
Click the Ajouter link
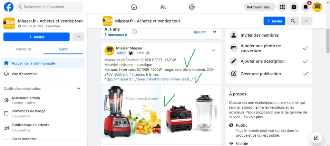tap(200, 32)
